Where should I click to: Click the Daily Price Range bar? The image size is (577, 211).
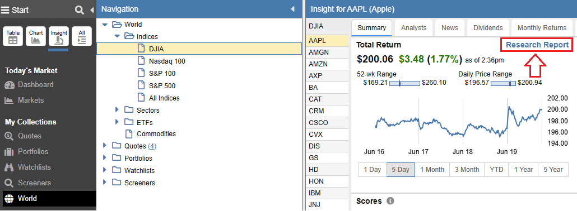[504, 83]
